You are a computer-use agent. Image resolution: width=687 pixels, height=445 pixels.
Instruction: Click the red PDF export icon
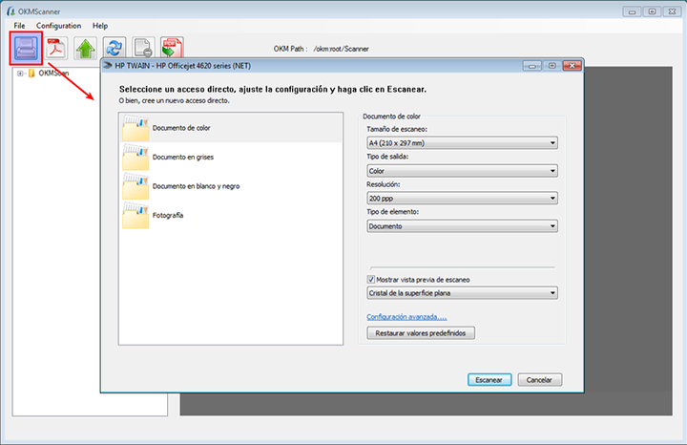(172, 49)
